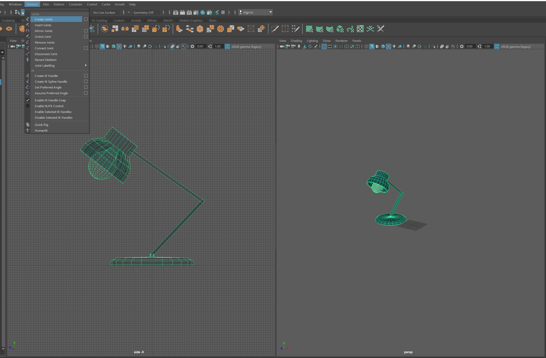The width and height of the screenshot is (546, 358).
Task: Toggle Enable IK Handle Snap checkmark
Action: [27, 100]
